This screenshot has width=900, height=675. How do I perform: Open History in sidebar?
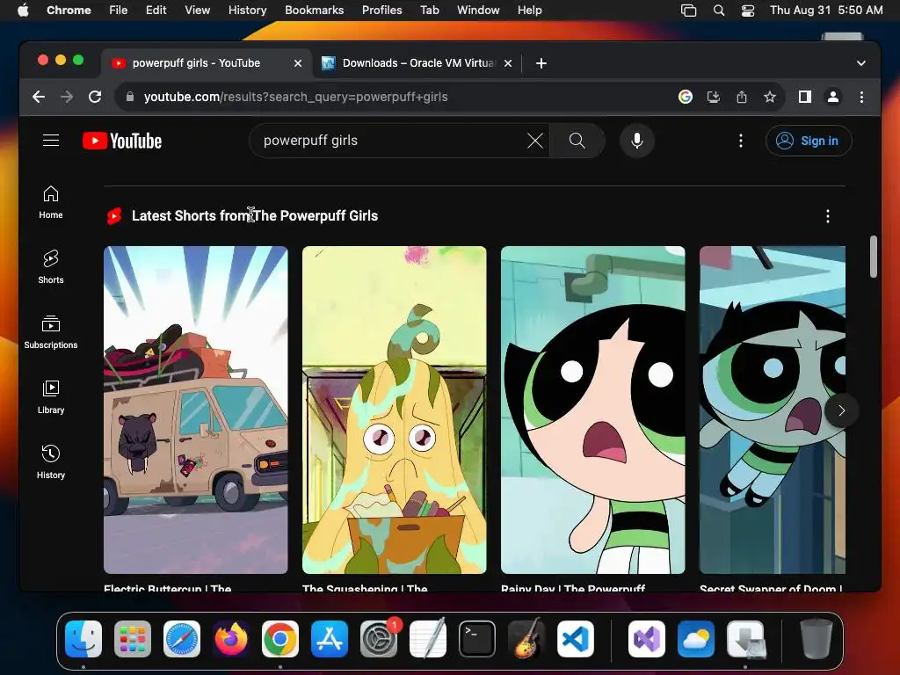coord(51,462)
